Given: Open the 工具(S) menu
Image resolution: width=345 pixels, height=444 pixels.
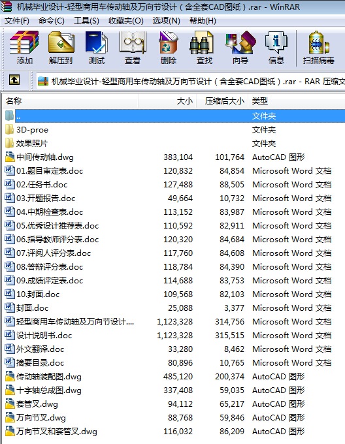Looking at the screenshot, I should click(x=86, y=21).
